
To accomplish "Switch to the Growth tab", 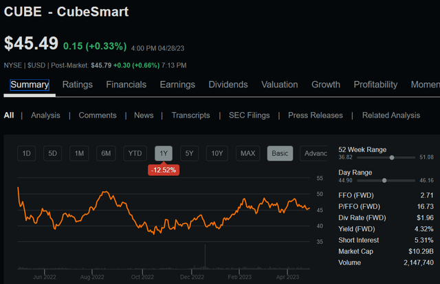I will point(326,85).
